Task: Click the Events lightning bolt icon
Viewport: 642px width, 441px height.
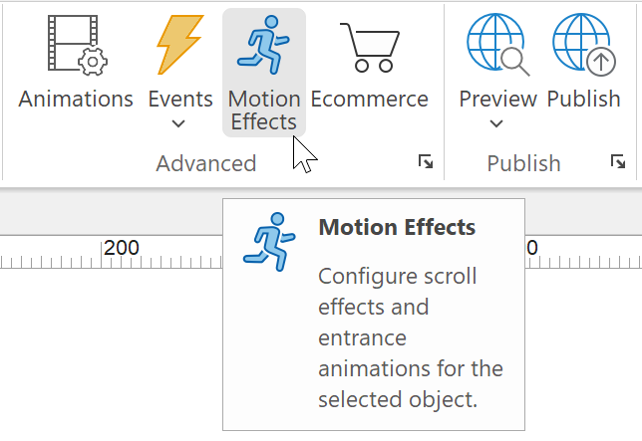Action: click(x=179, y=45)
